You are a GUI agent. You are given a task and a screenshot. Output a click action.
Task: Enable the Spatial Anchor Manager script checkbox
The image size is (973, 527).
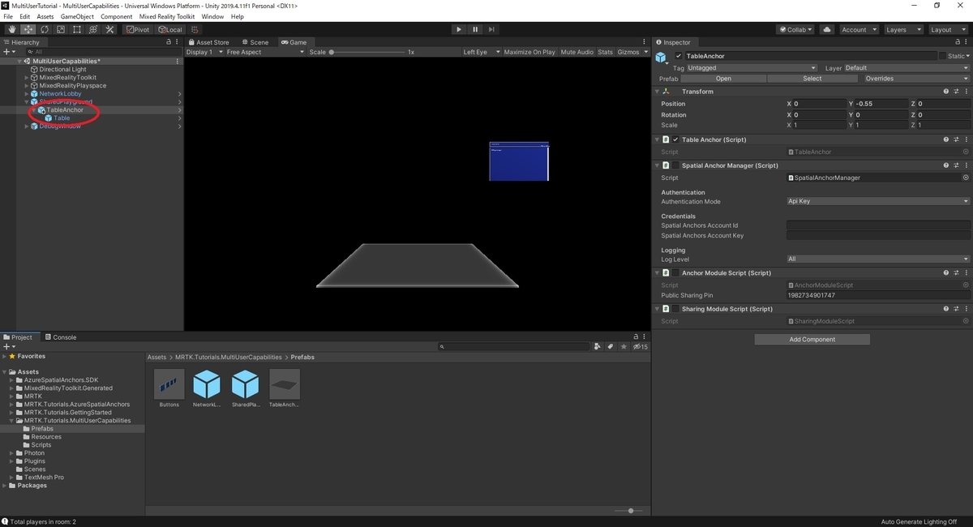[675, 165]
